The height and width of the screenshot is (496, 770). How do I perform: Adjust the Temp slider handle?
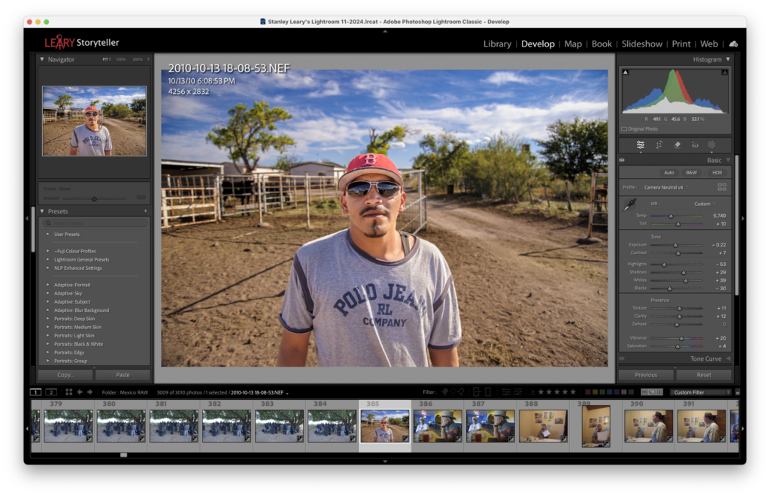[x=671, y=216]
